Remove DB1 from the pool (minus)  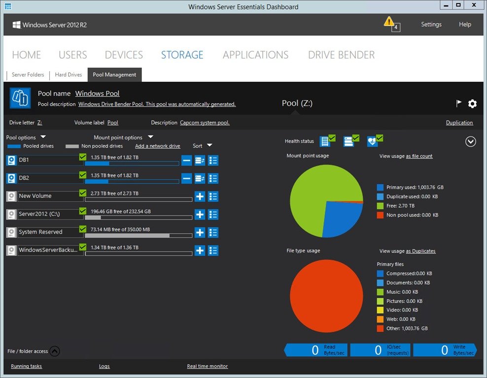click(186, 160)
